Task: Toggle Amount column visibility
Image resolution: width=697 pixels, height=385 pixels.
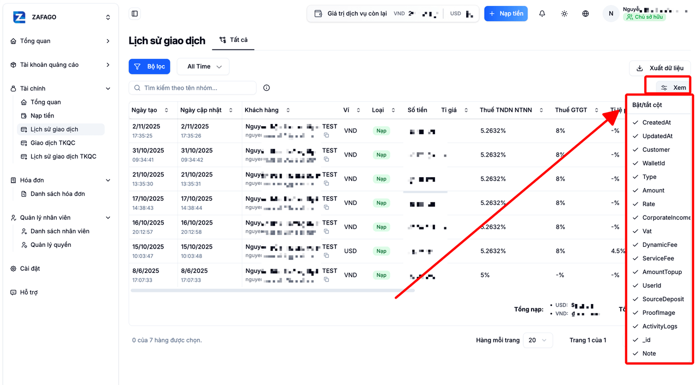Action: click(x=659, y=190)
